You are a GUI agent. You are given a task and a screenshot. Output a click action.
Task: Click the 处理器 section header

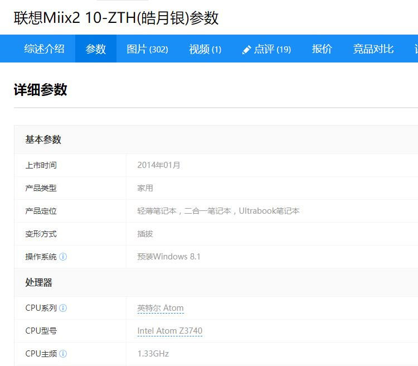(38, 282)
